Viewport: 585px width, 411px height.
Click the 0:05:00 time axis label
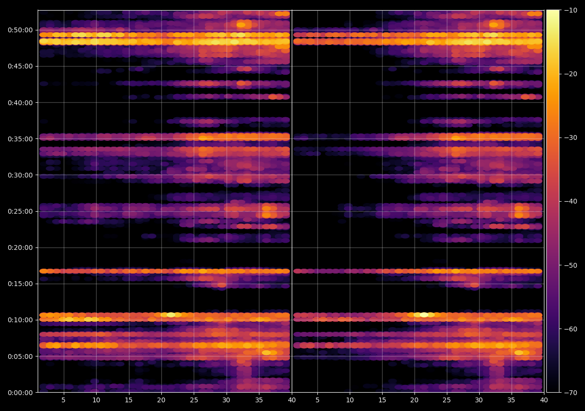pos(20,356)
